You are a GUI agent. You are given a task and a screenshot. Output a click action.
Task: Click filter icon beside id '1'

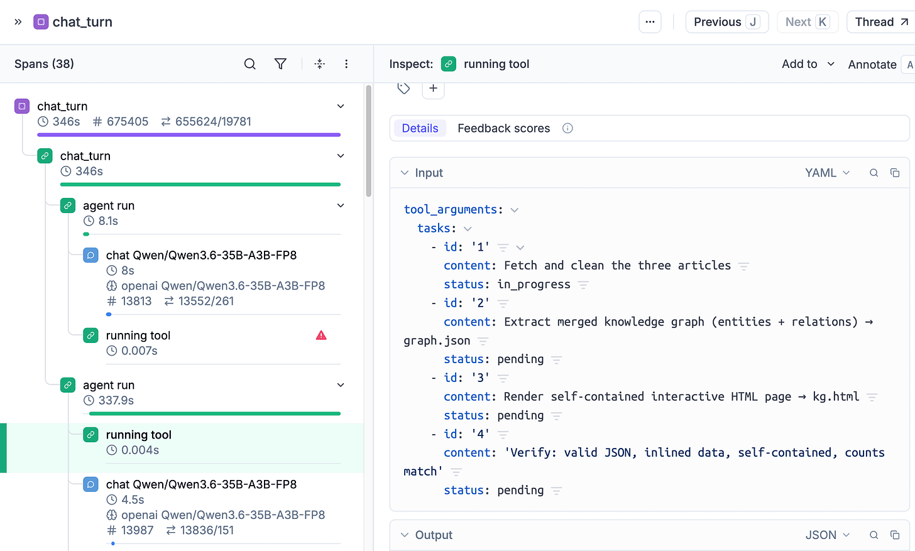click(503, 248)
